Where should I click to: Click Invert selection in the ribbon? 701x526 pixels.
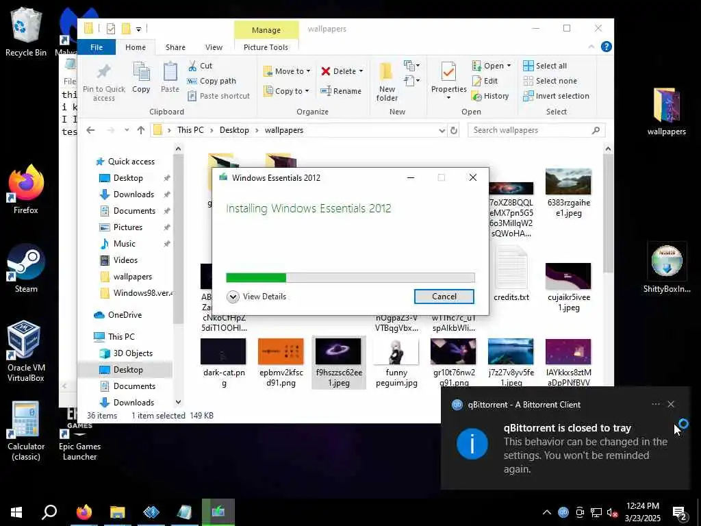pyautogui.click(x=556, y=96)
